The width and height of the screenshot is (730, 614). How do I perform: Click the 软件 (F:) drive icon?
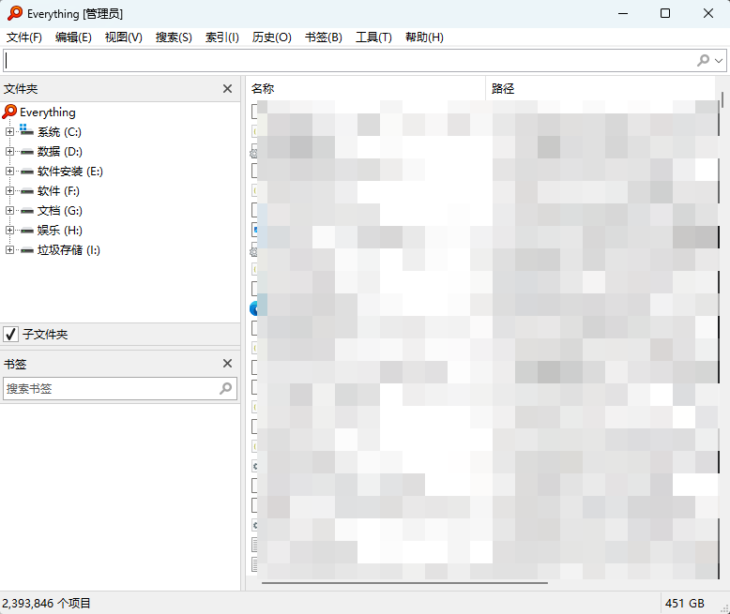tap(27, 191)
